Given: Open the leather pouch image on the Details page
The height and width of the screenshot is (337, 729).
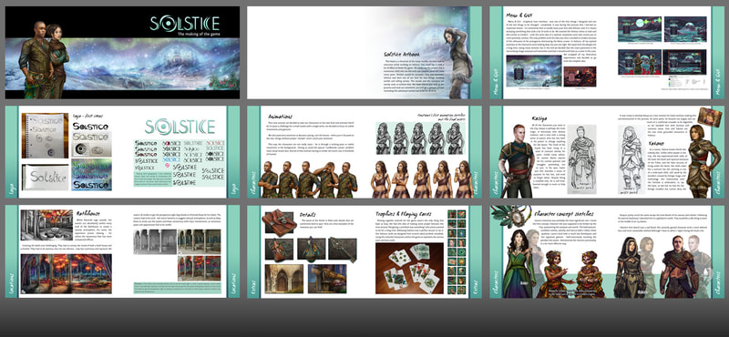Looking at the screenshot, I should pyautogui.click(x=280, y=223).
